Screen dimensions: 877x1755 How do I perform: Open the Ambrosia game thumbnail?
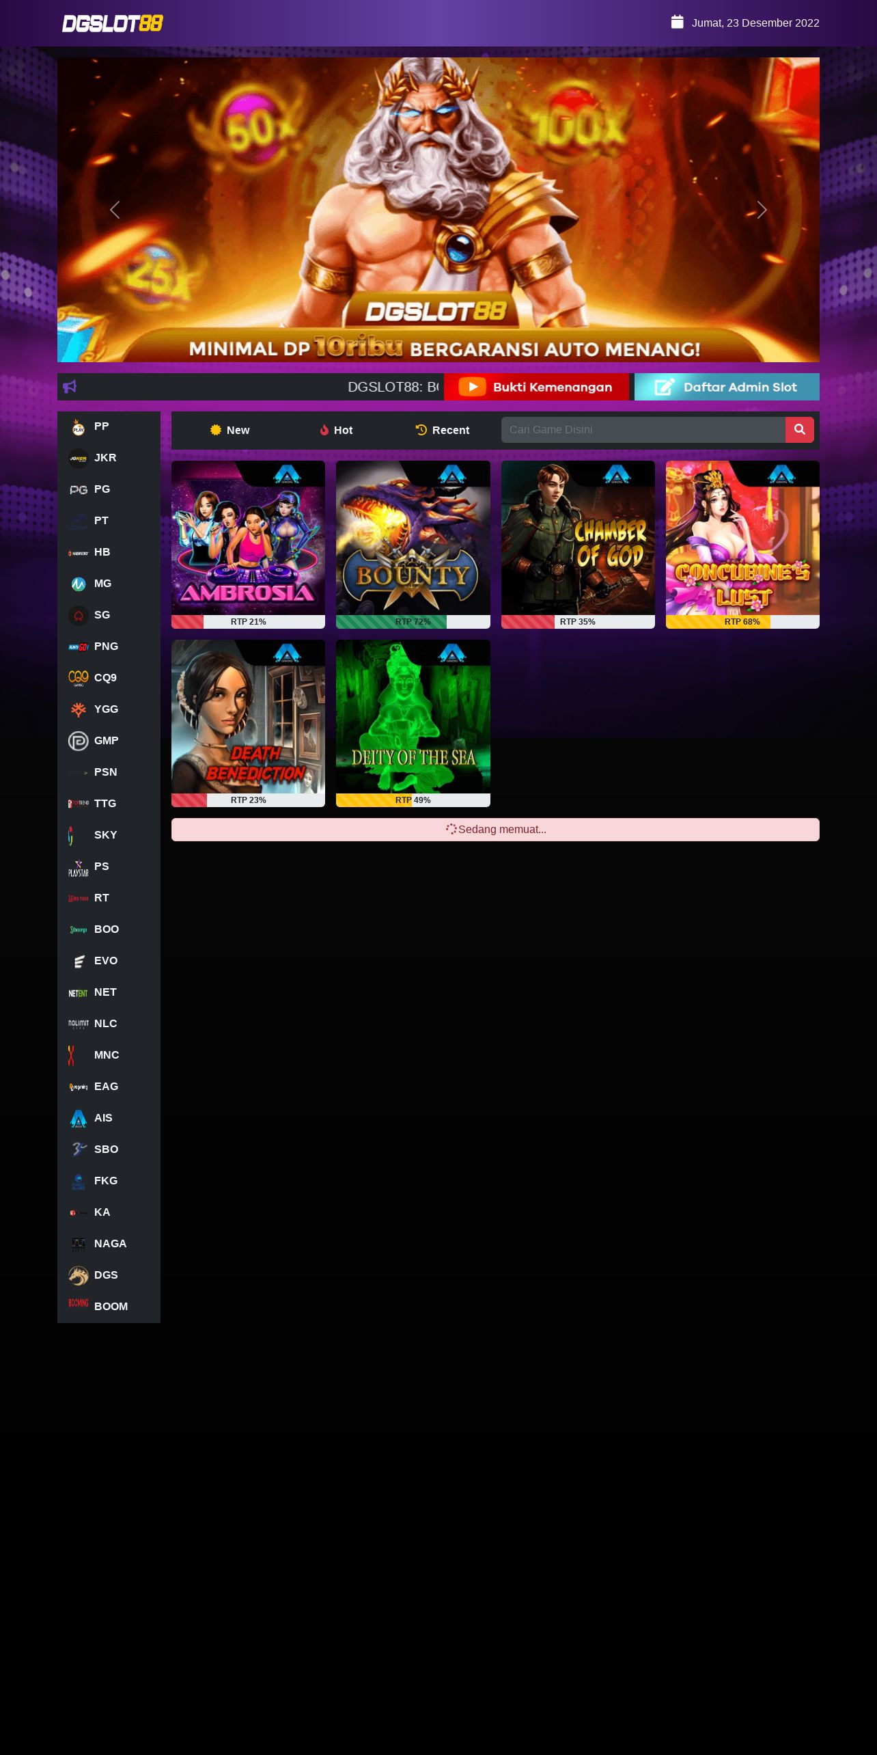(x=248, y=538)
